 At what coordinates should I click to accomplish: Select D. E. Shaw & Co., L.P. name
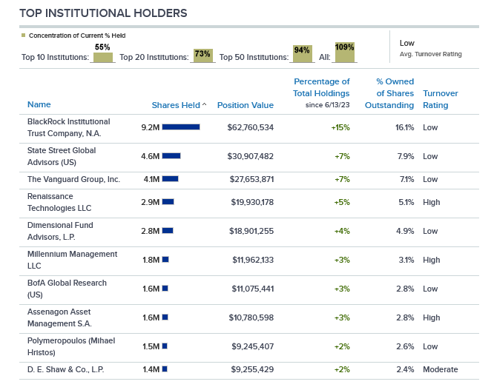click(x=65, y=369)
